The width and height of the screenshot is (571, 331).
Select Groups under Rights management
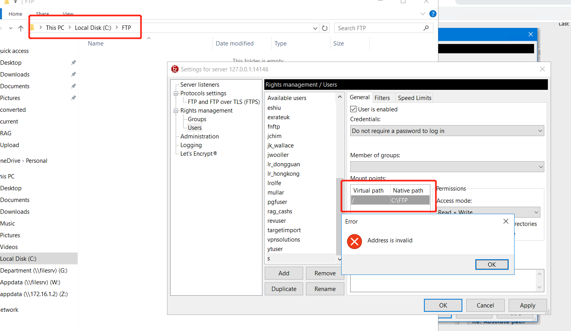[197, 119]
